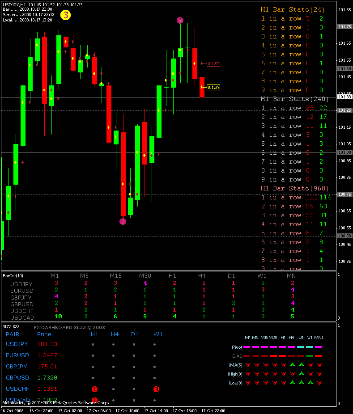Image resolution: width=353 pixels, height=414 pixels.
Task: Click the iMA(5) red down arrow under MN1
Action: (x=319, y=365)
